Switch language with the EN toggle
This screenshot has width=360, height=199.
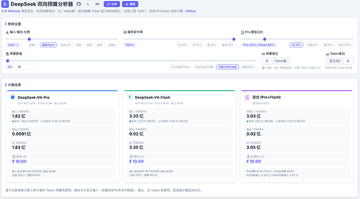[98, 4]
